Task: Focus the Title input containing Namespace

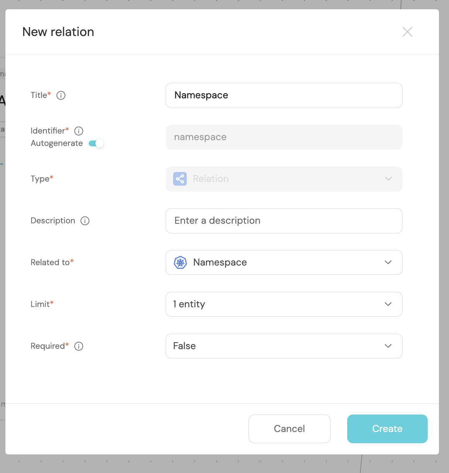Action: [284, 95]
